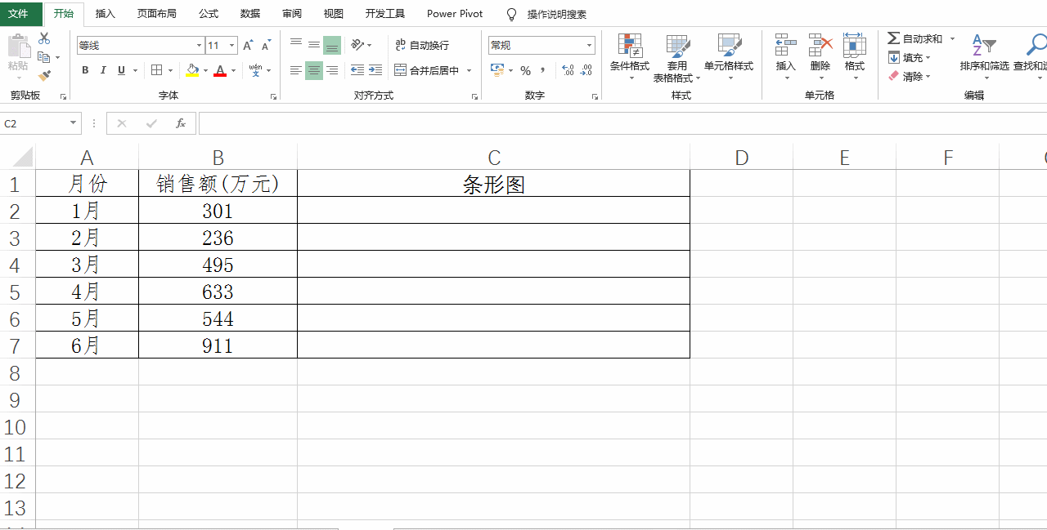Toggle bold formatting

[x=84, y=70]
